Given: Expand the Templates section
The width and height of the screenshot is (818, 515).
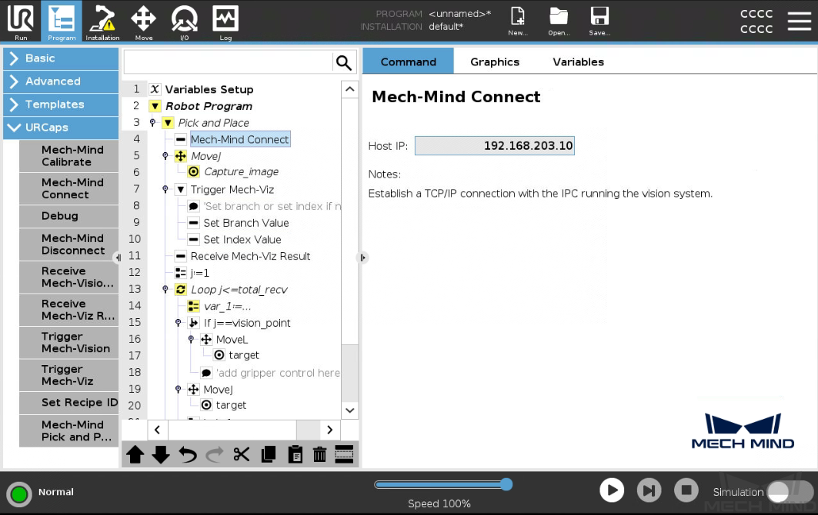Looking at the screenshot, I should 61,105.
